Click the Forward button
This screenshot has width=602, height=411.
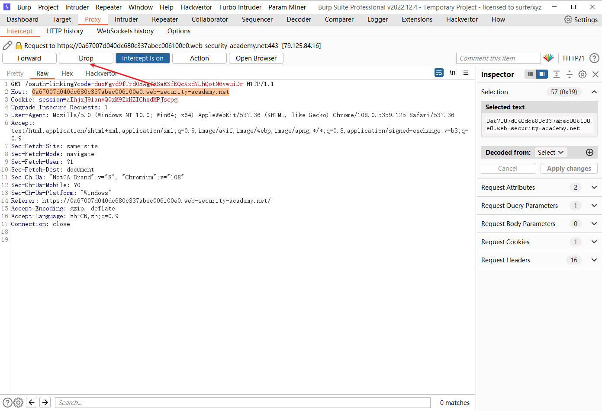click(29, 58)
